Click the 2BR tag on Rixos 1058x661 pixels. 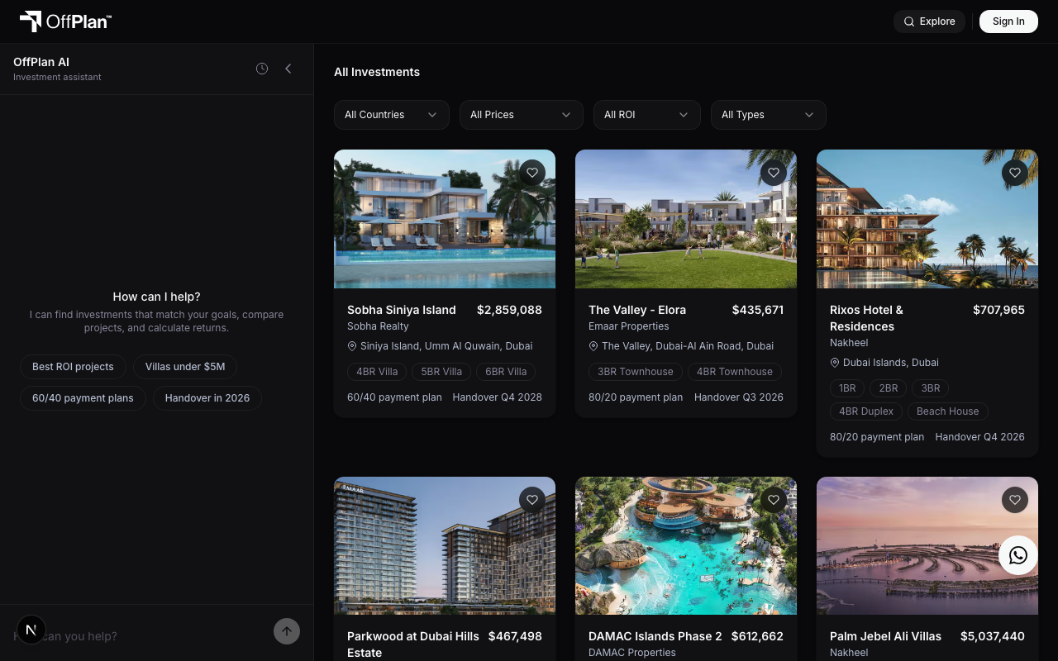(x=889, y=388)
